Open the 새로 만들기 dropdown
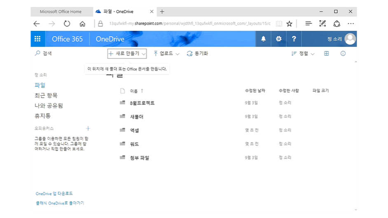The height and width of the screenshot is (218, 388). pos(127,53)
